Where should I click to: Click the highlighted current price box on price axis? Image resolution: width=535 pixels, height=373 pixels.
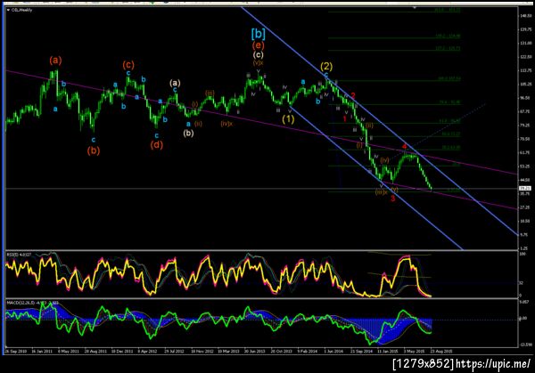(524, 188)
